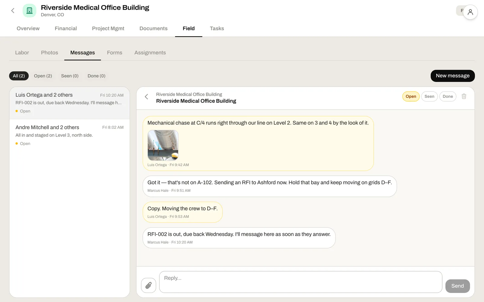Switch to the Labor sub-tab
Screen dimensions: 484x302
22,53
